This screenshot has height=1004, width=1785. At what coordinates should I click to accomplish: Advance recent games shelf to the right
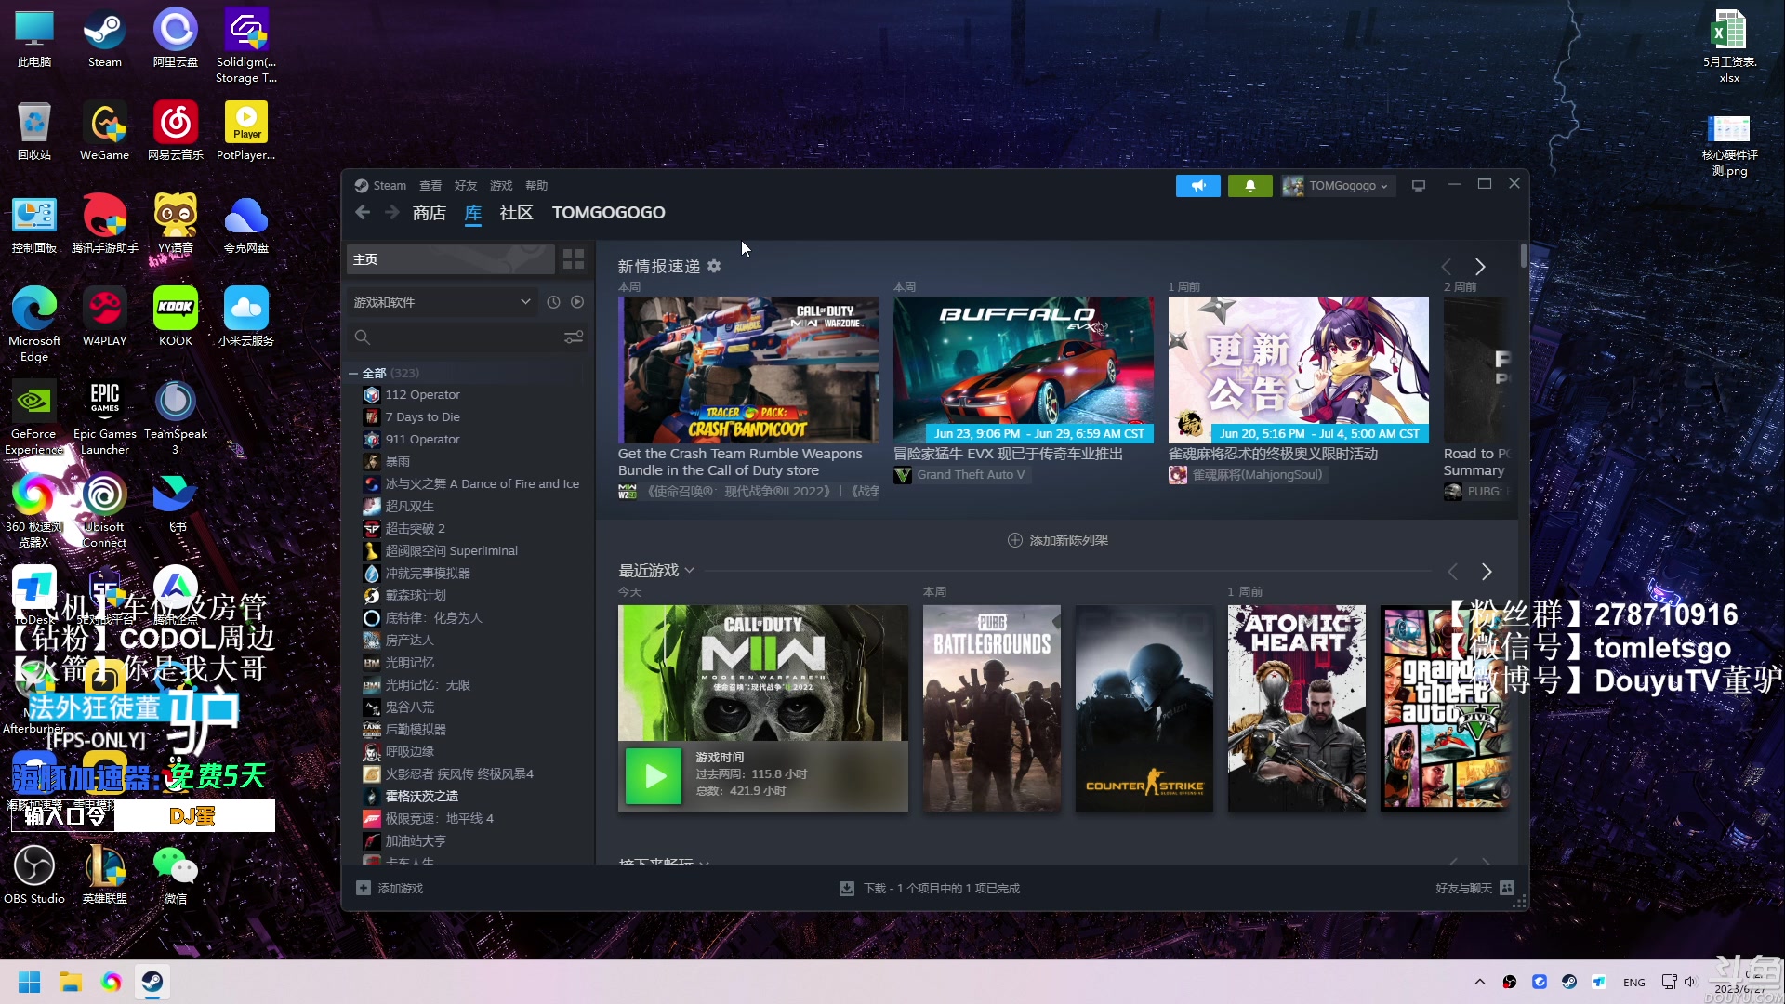point(1487,572)
